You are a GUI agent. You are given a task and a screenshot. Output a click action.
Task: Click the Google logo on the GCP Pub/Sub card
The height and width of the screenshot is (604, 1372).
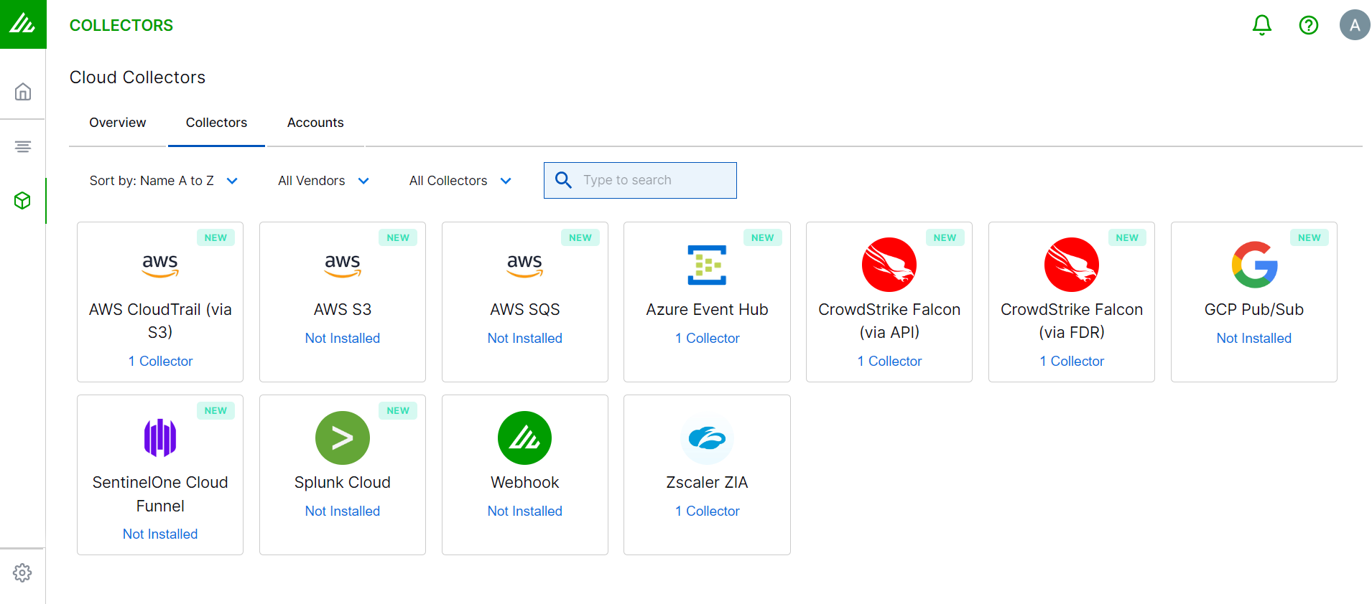coord(1254,265)
